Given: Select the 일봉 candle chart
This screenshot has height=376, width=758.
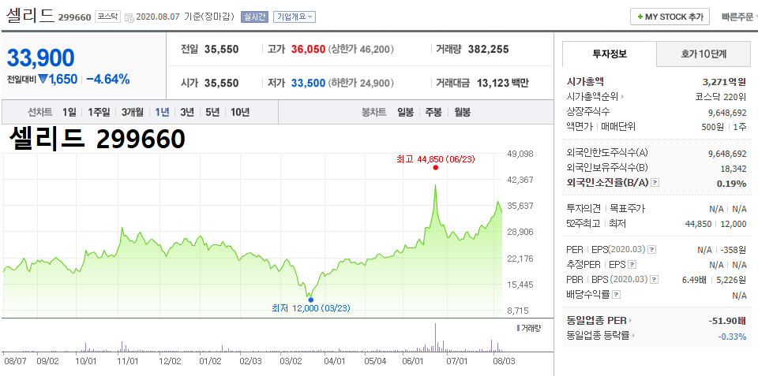Looking at the screenshot, I should (405, 113).
